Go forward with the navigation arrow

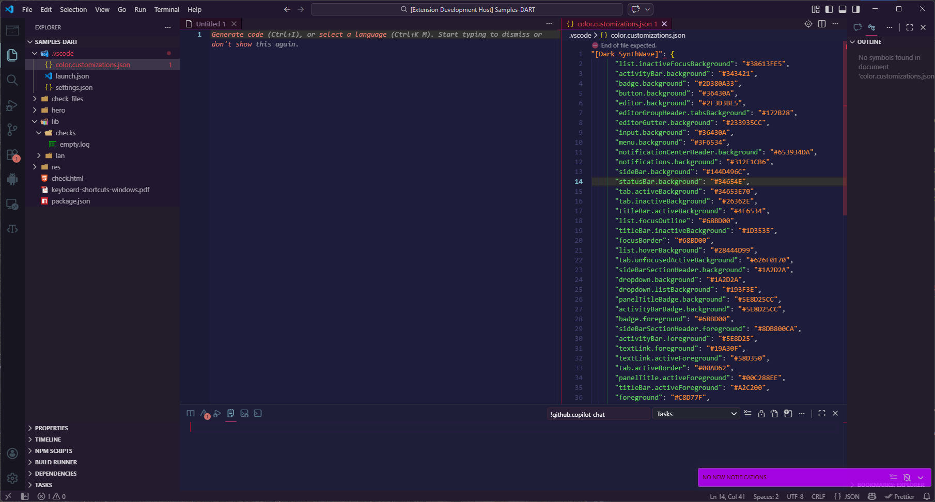coord(301,9)
